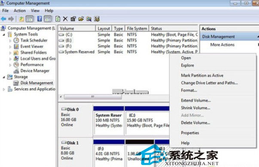Collapse the Storage tree node

tap(4, 77)
